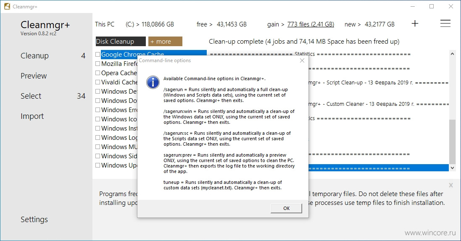Maximize the Cleanmgr+ window
The image size is (461, 241).
[x=432, y=6]
